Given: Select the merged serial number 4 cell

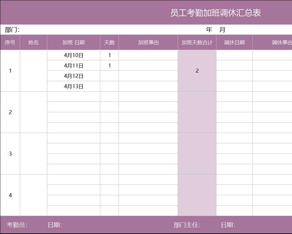Looking at the screenshot, I should point(10,195).
